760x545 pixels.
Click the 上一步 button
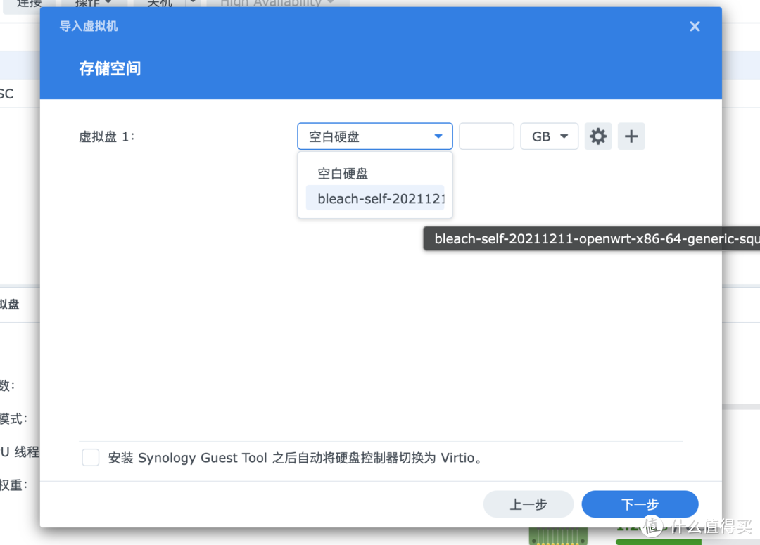(528, 504)
